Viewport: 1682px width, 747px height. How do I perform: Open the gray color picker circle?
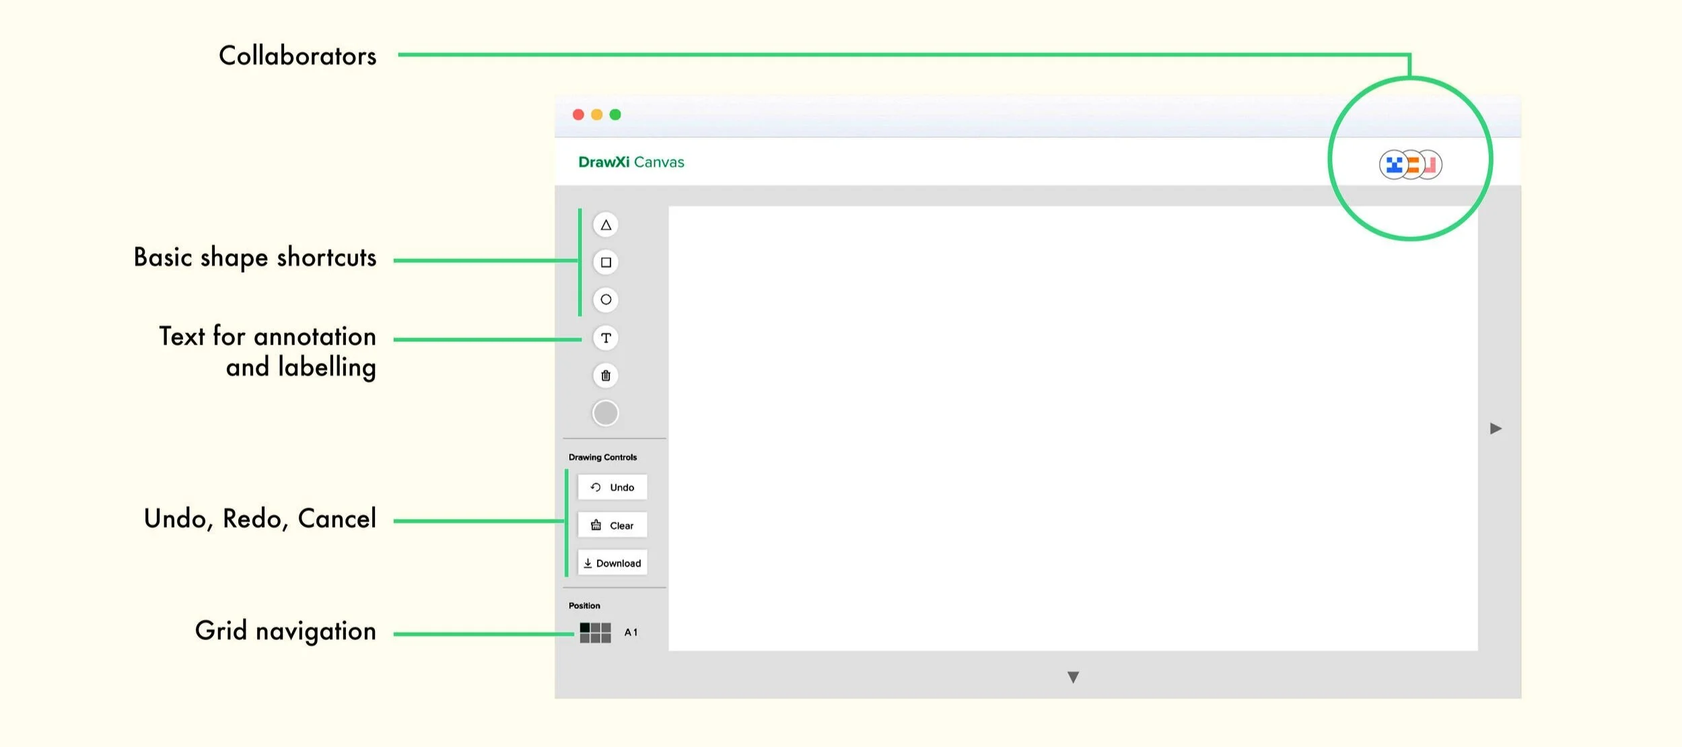pyautogui.click(x=605, y=413)
